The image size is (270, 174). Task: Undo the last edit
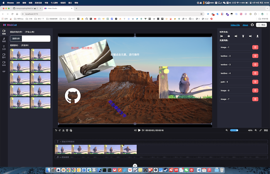[56, 130]
